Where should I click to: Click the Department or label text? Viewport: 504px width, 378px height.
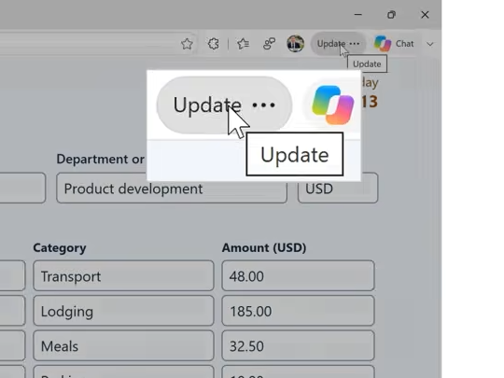point(101,159)
